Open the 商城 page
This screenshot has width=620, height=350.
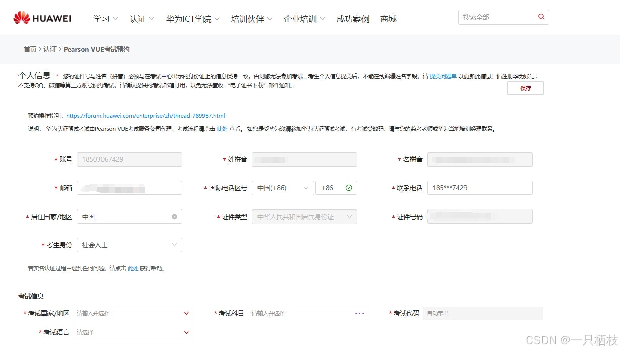388,19
